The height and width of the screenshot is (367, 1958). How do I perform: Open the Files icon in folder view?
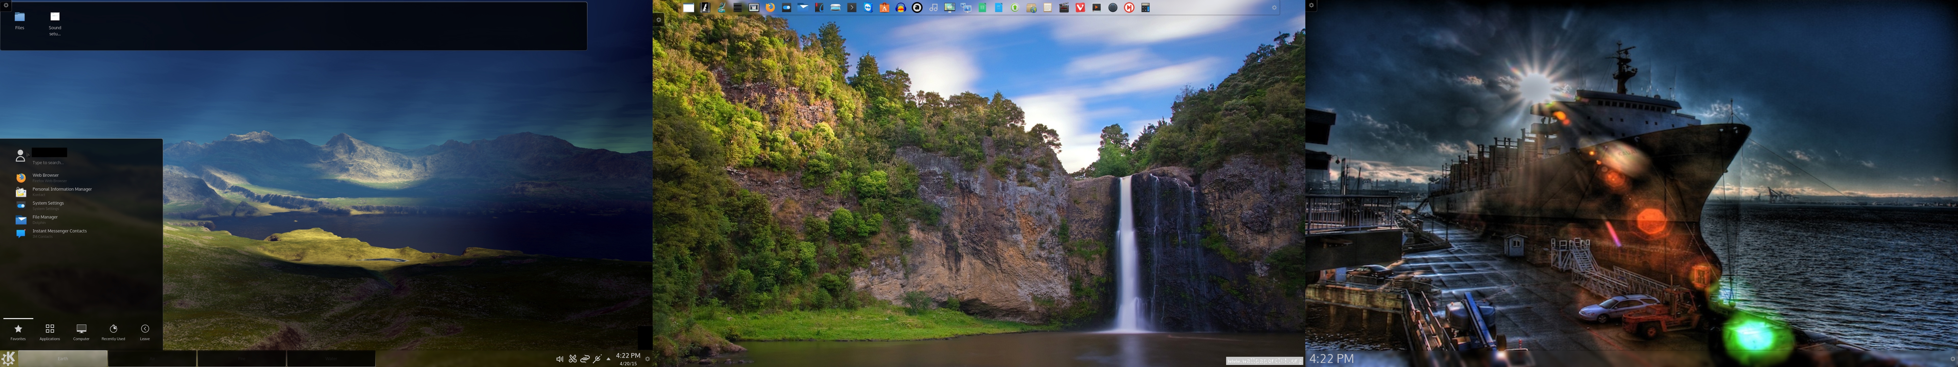[x=20, y=20]
